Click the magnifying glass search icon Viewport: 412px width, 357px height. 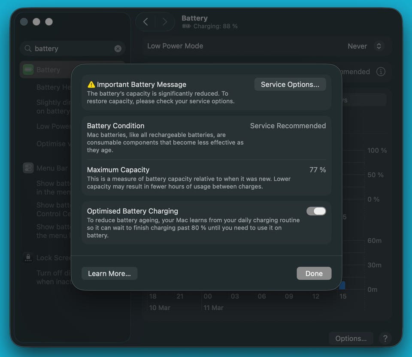(28, 49)
